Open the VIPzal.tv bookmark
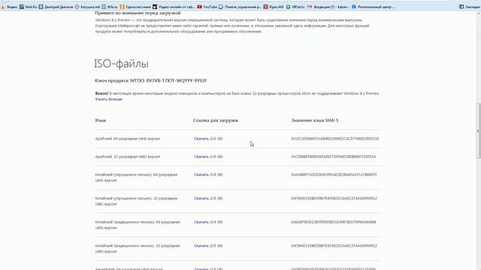The width and height of the screenshot is (481, 270). coord(295,7)
